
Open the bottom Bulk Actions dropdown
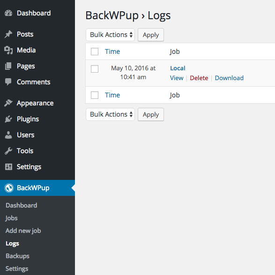110,114
